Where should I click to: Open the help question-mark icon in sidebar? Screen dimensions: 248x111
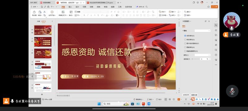coord(216,55)
